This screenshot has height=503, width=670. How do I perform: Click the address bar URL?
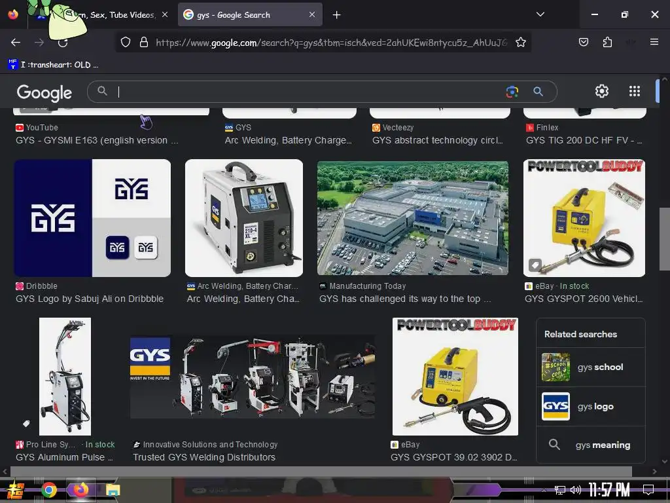[331, 43]
